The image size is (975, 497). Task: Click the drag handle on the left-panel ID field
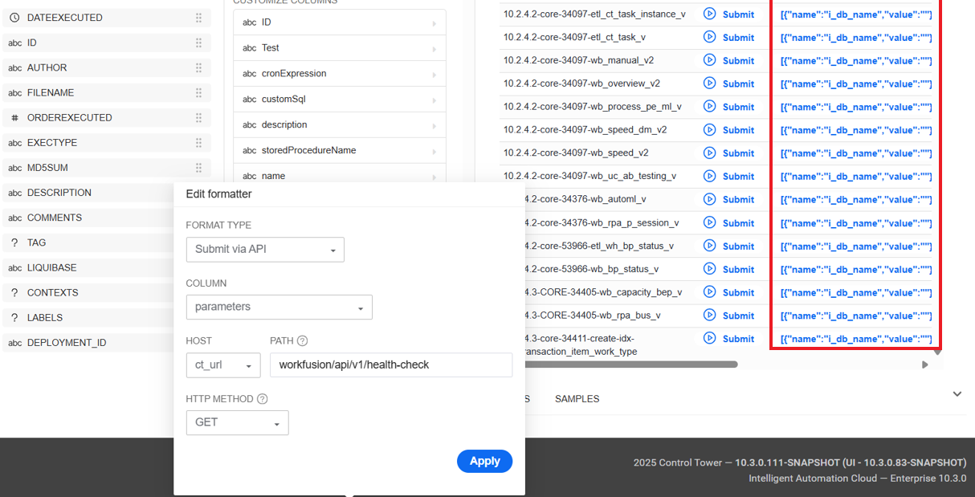[198, 43]
